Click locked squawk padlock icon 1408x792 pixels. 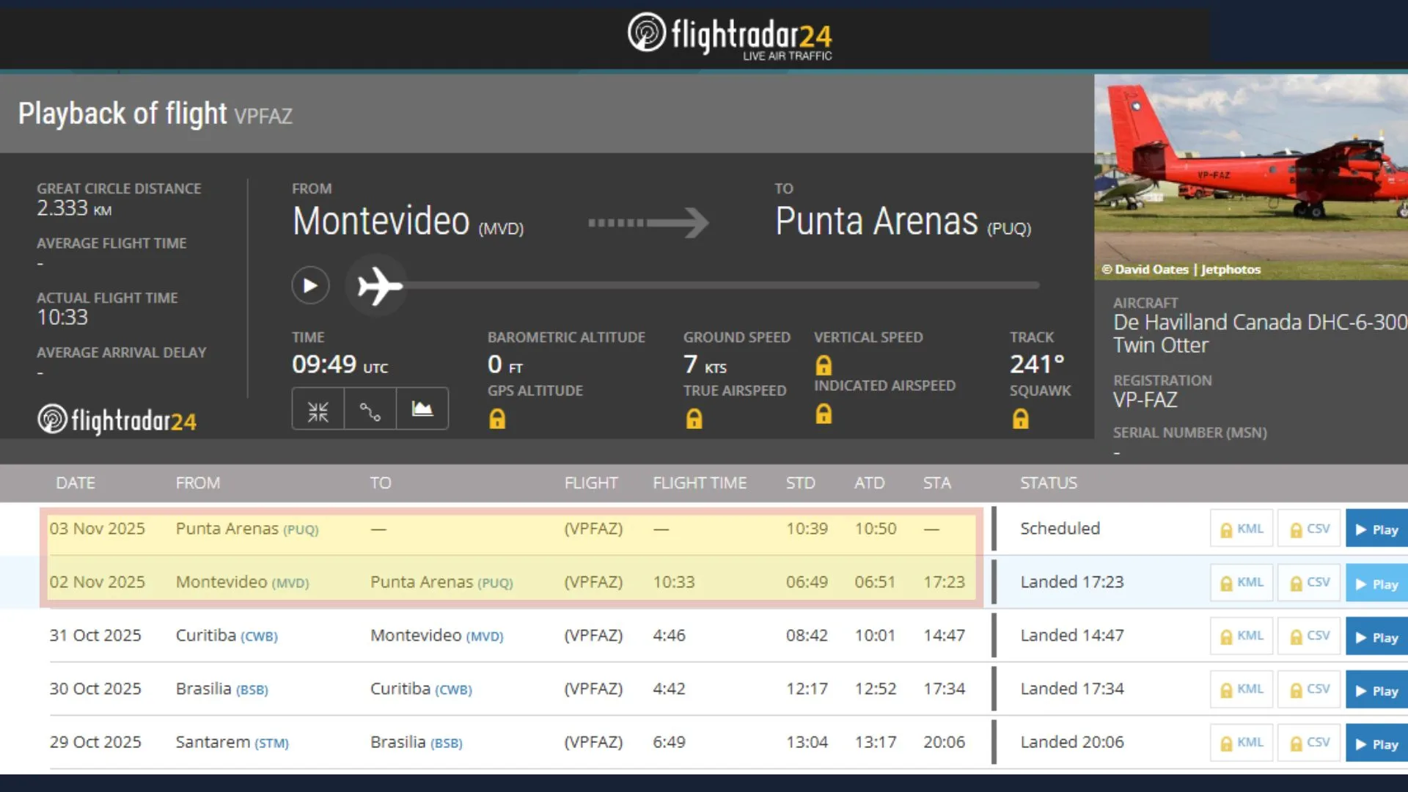1020,419
